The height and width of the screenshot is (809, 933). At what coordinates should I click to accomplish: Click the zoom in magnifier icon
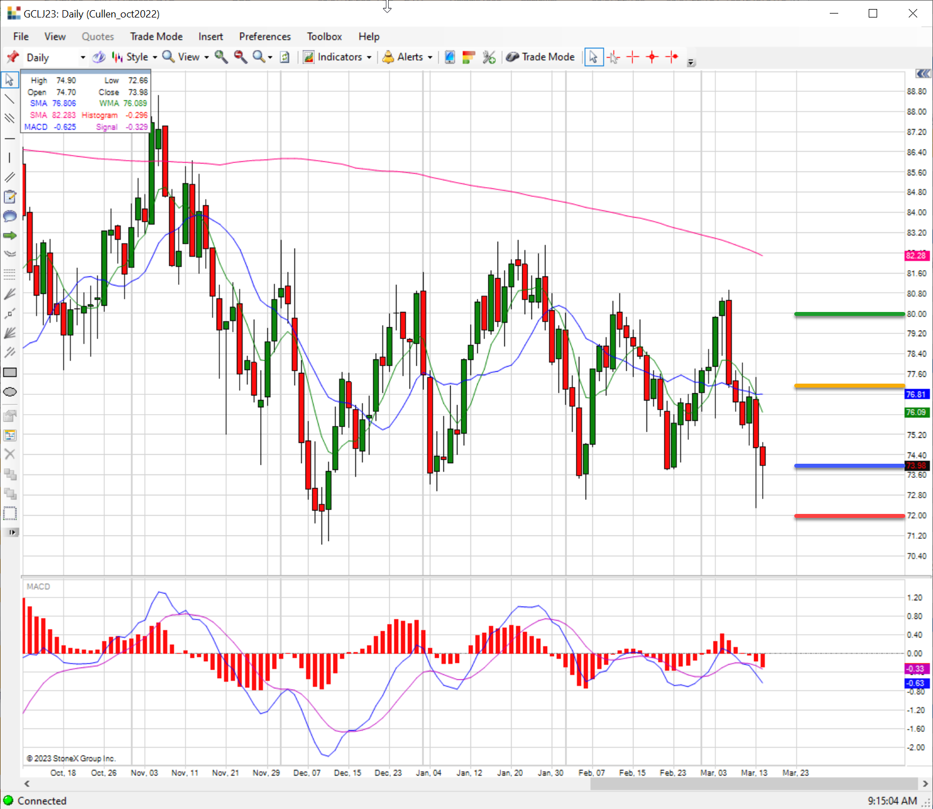221,57
